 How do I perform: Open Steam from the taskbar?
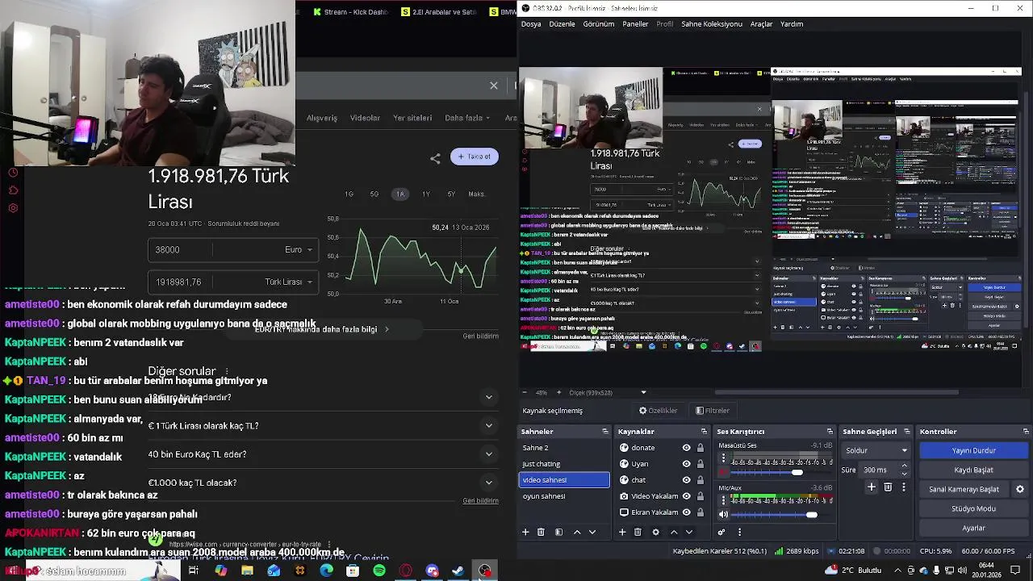point(458,571)
